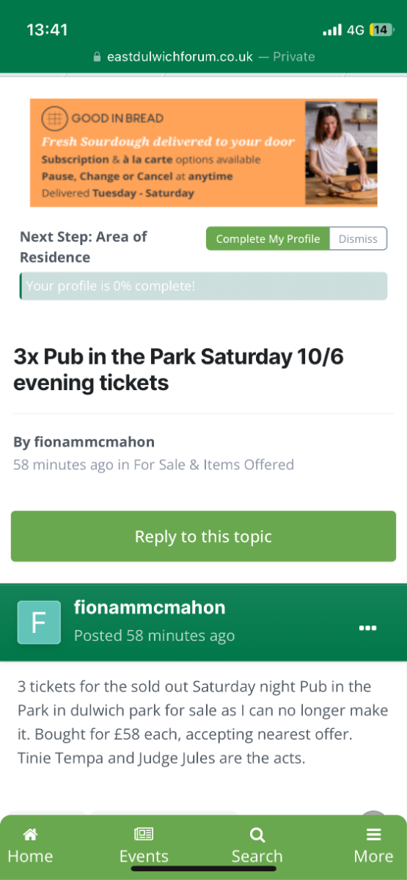Screen dimensions: 407x880
Task: Tap the Search magnifier icon
Action: [x=257, y=834]
